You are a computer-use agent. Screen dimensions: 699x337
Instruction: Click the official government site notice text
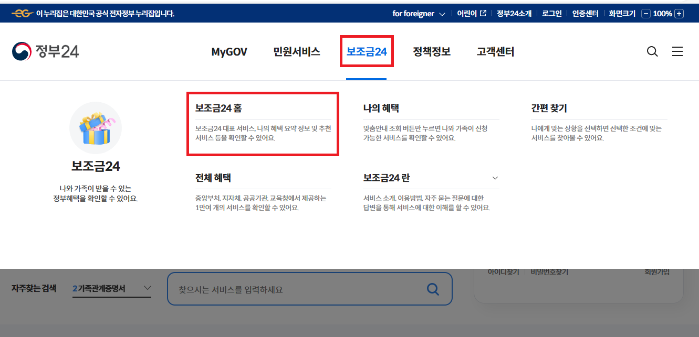pyautogui.click(x=106, y=14)
